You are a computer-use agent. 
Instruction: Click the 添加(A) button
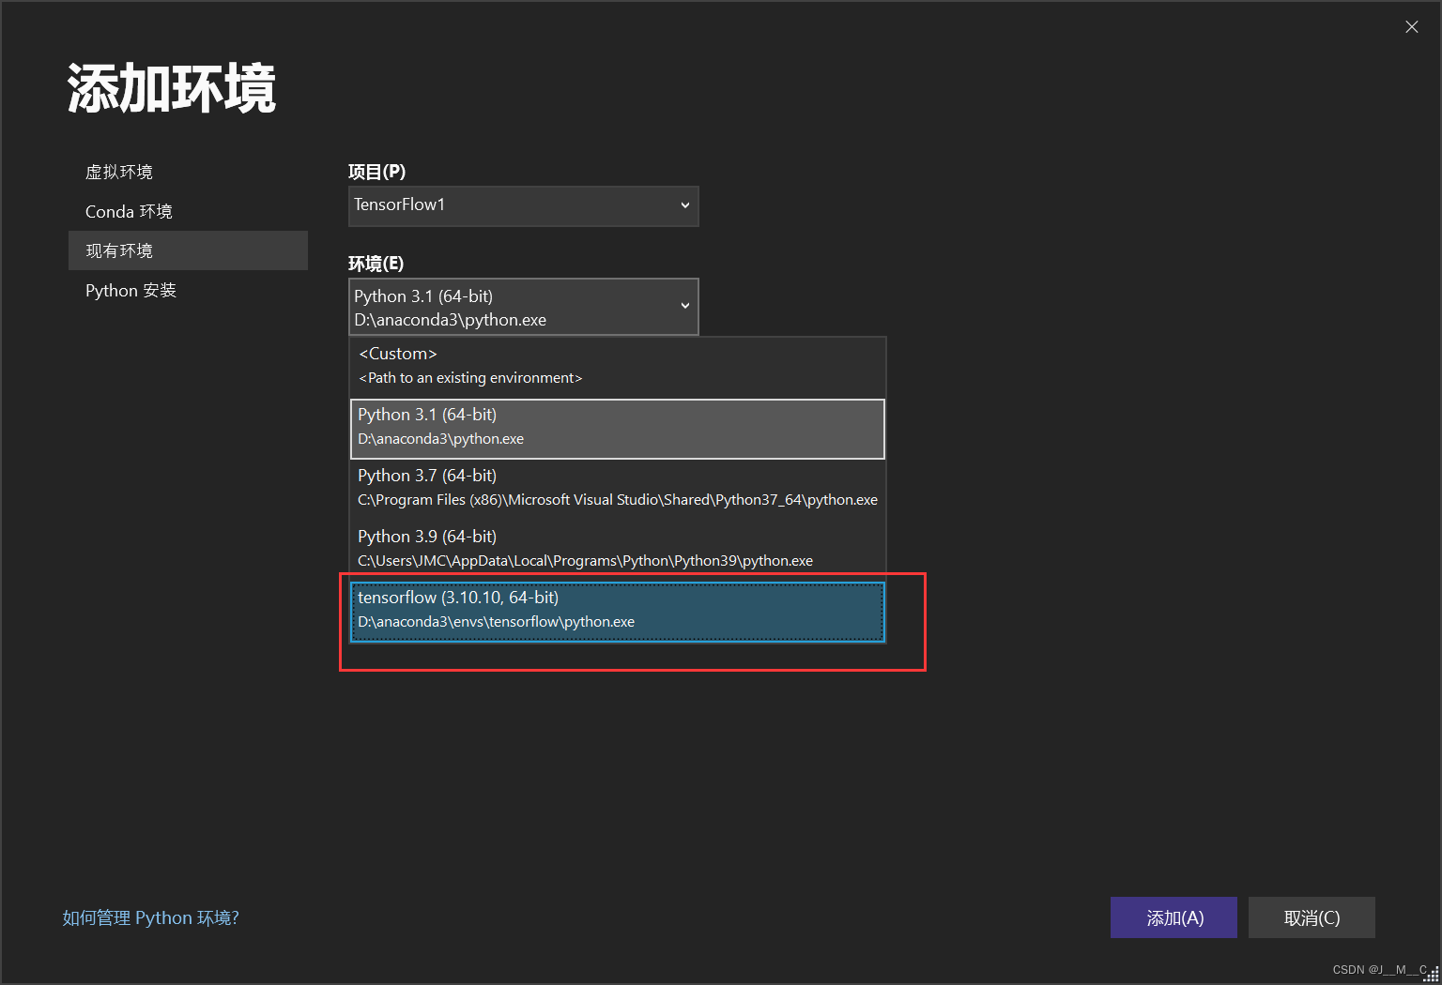1174,917
